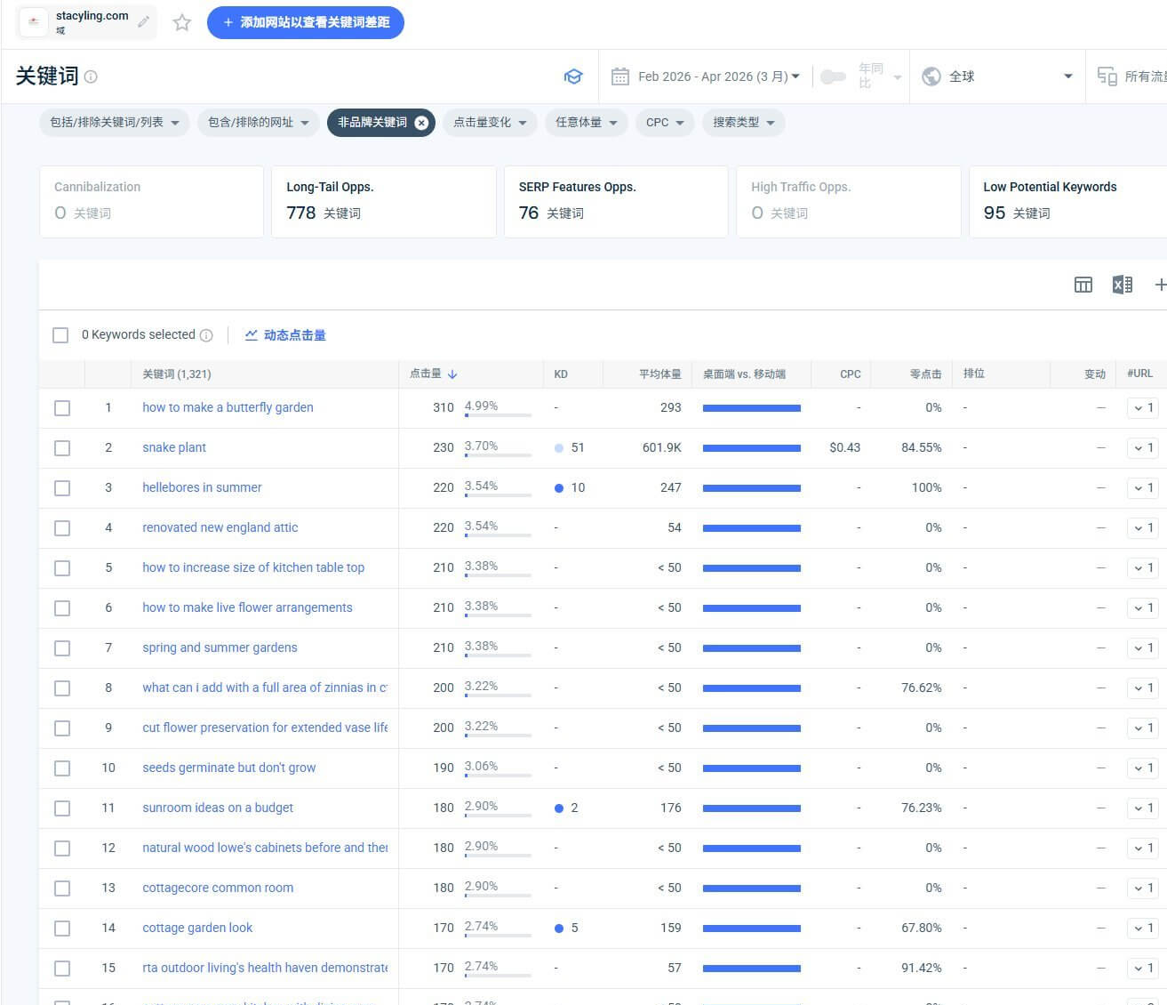Open the 包括/排除关键词/列表 filter dropdown
Screen dimensions: 1167x1005
[115, 123]
